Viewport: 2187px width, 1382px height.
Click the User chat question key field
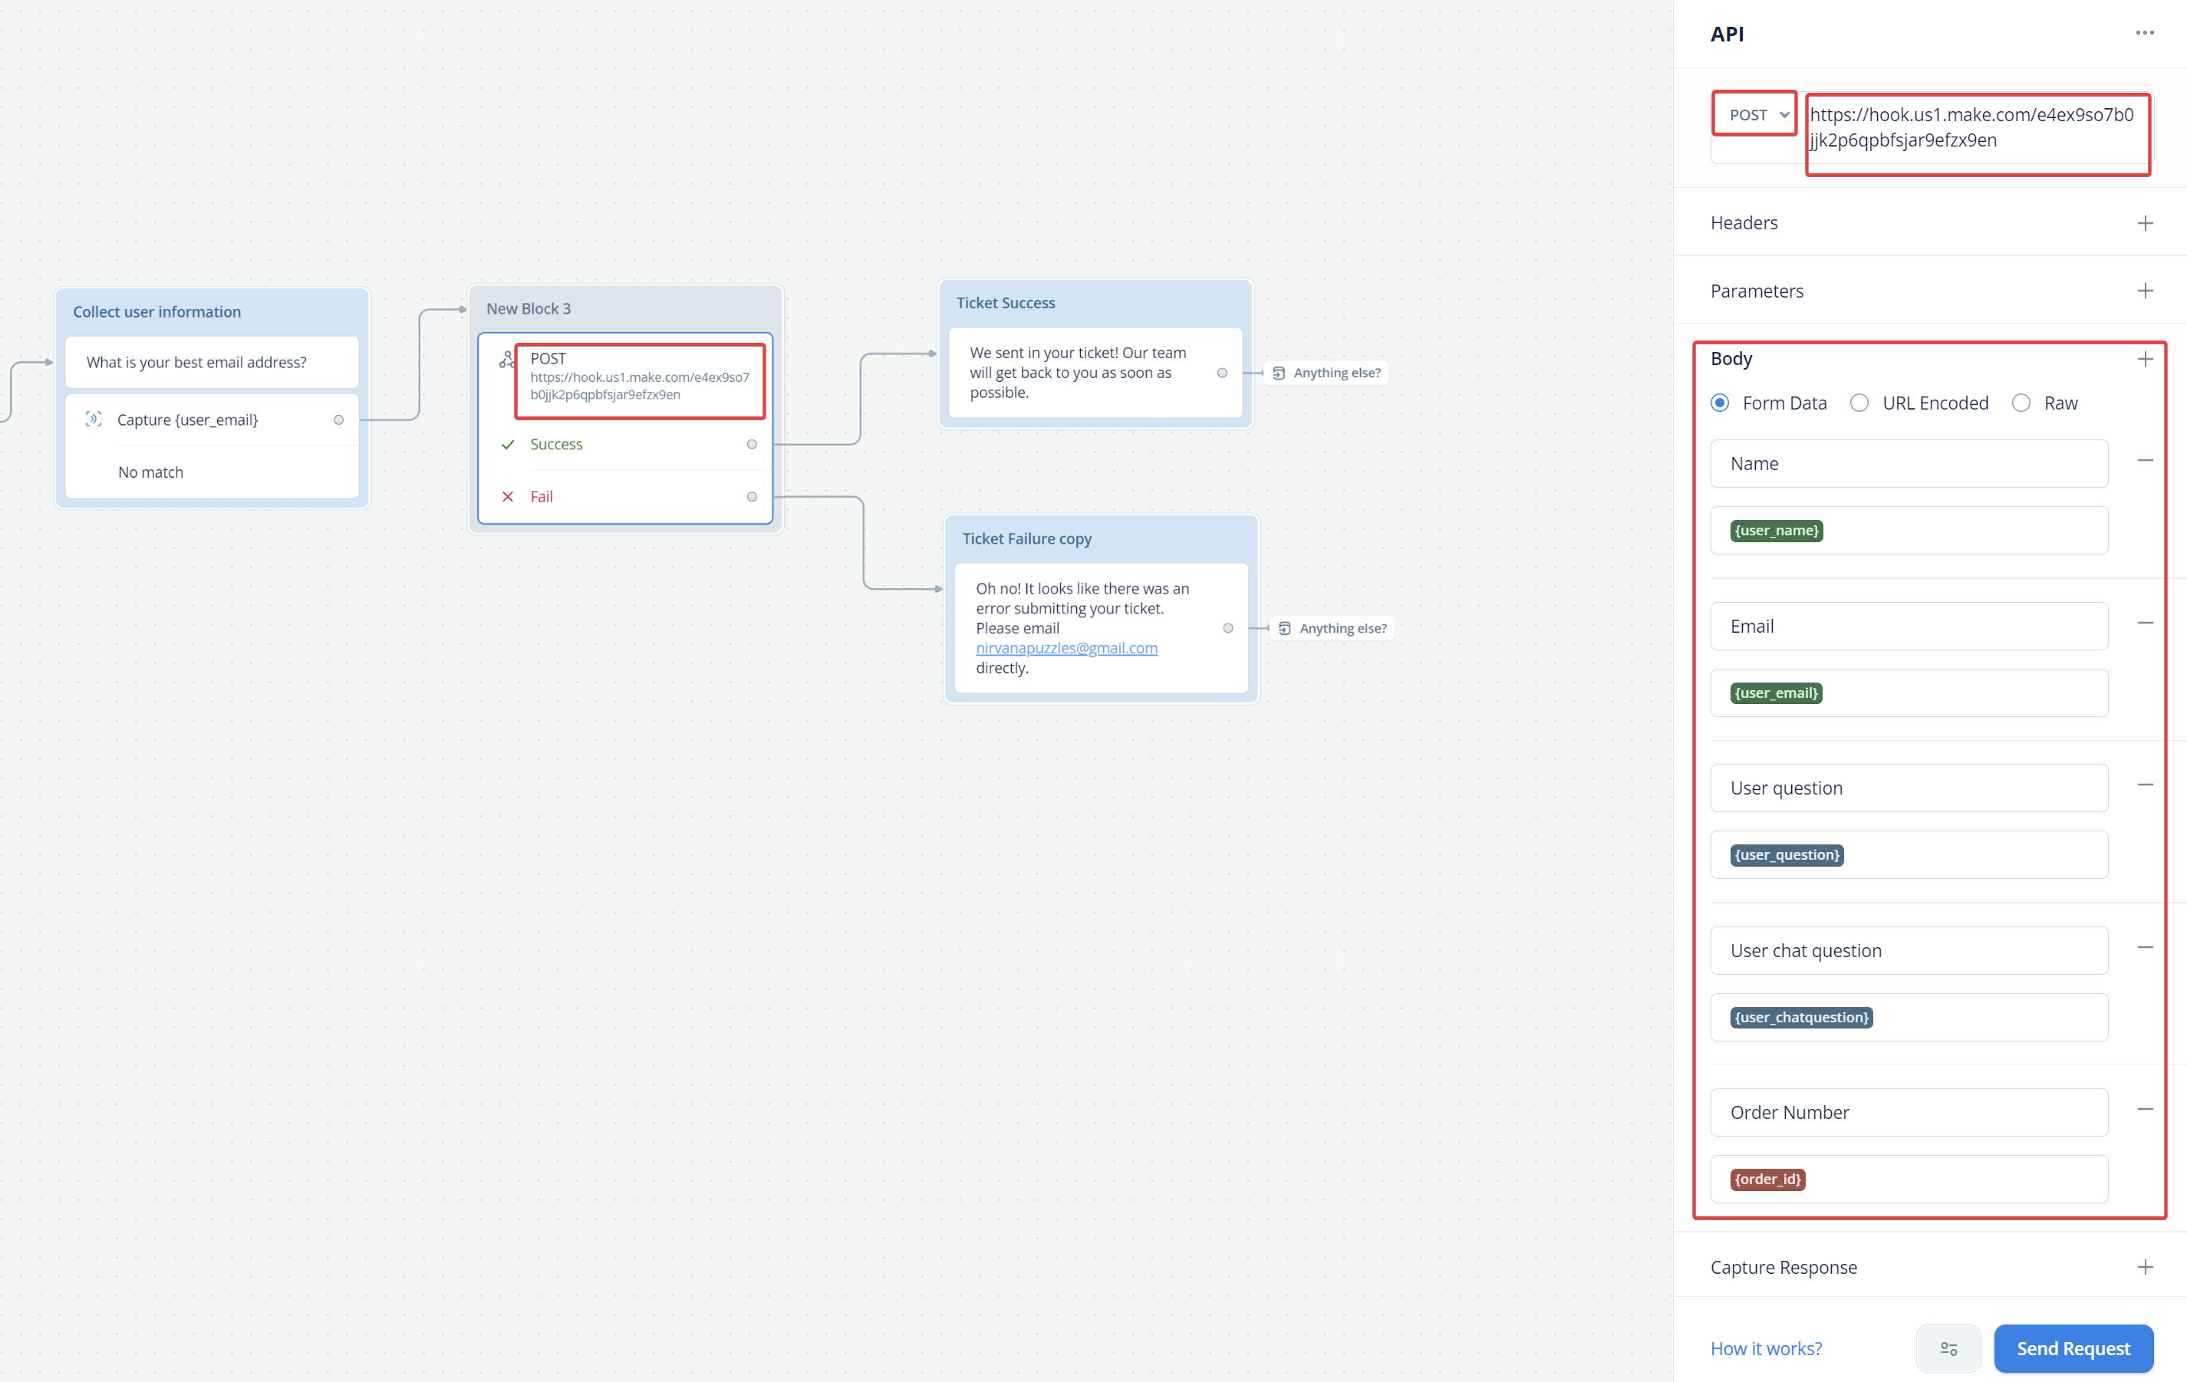(1909, 951)
